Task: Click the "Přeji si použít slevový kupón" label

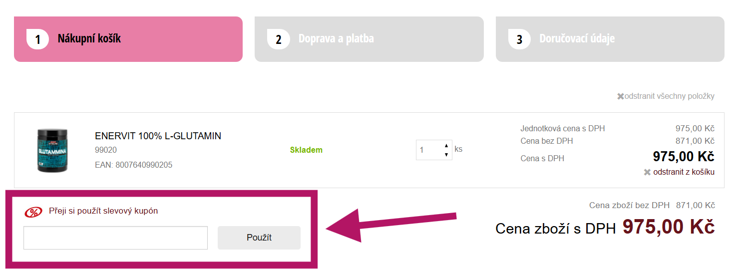Action: click(103, 211)
